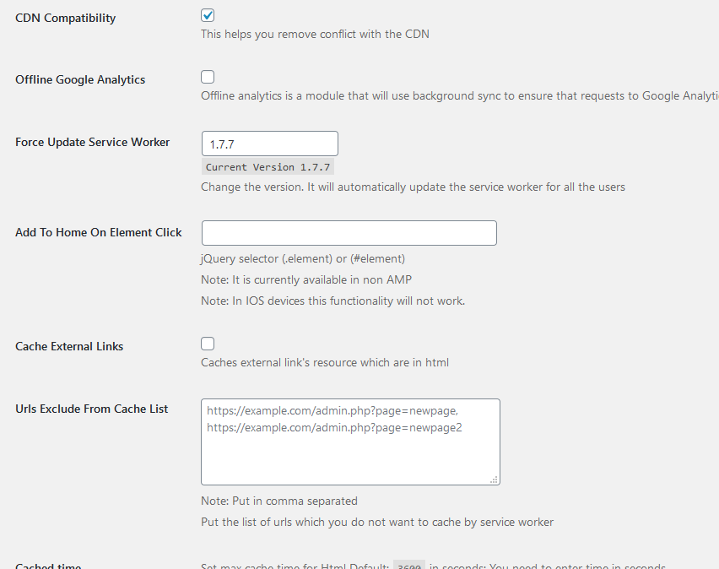Click the 'Change the version' help text

pyautogui.click(x=414, y=187)
